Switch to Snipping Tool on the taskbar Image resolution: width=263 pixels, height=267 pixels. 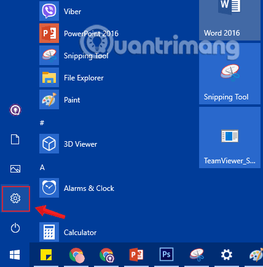(x=197, y=255)
